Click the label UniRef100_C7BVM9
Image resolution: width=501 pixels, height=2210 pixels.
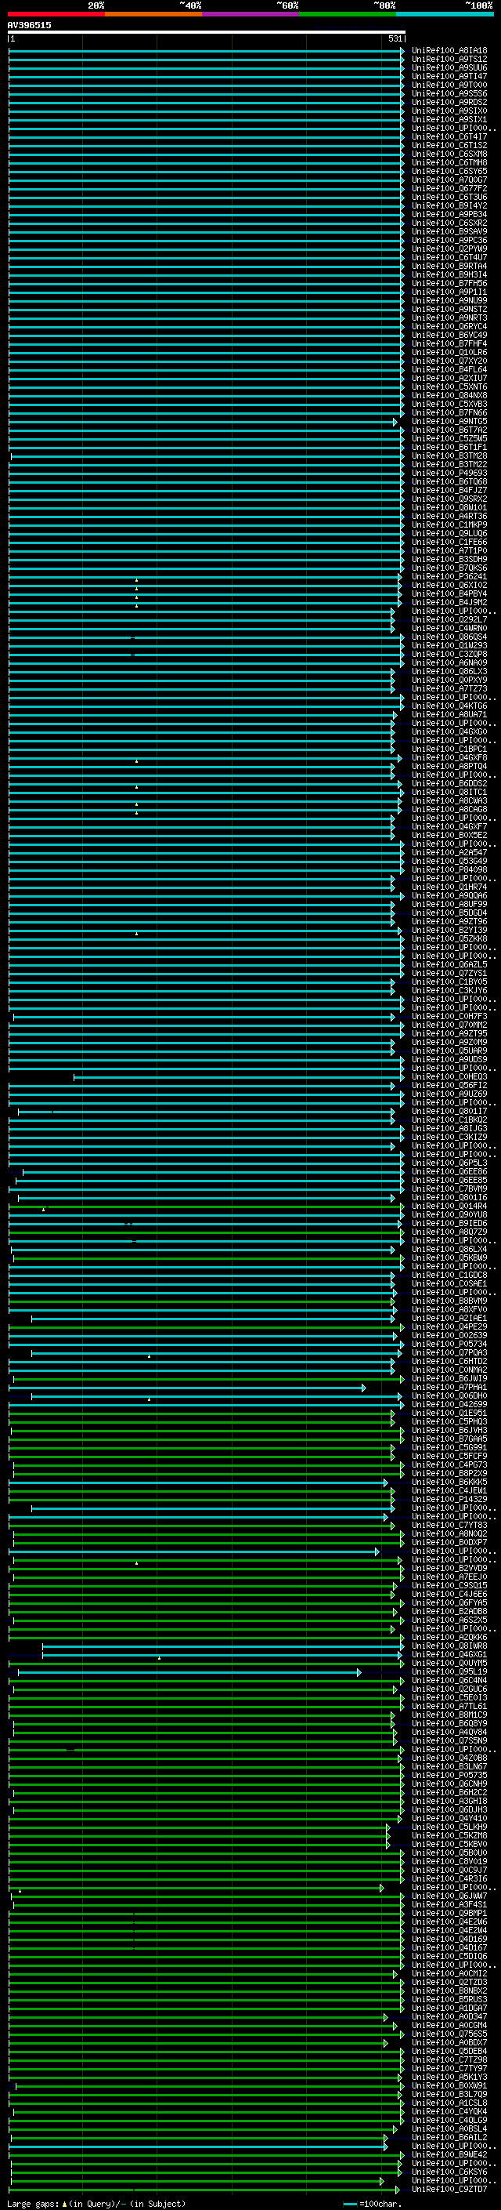(449, 1189)
